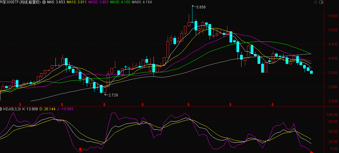Click the 5.858 high price annotation
This screenshot has width=339, height=153.
tap(201, 7)
